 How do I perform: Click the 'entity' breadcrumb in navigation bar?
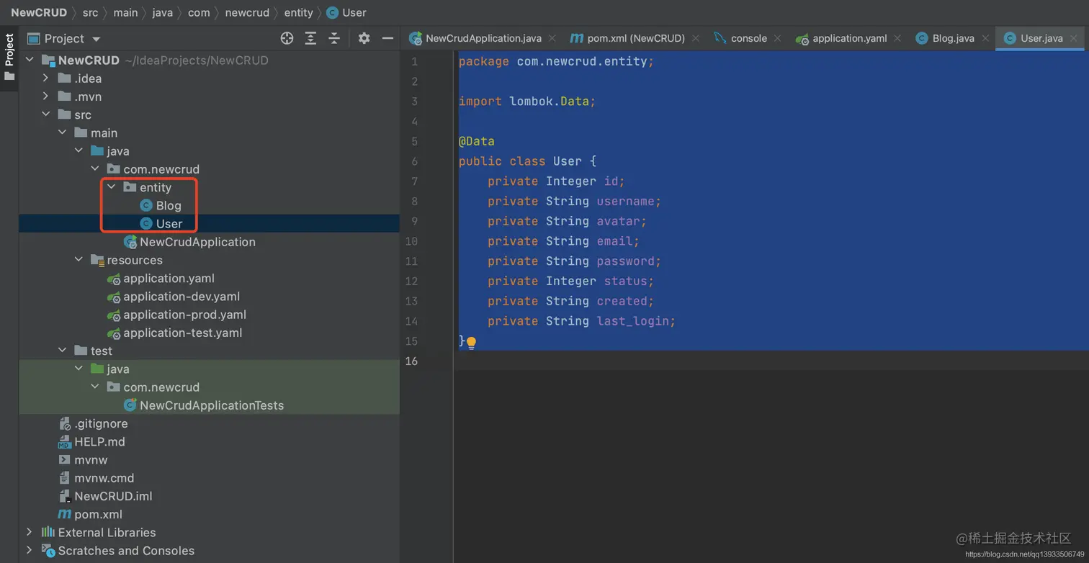click(x=298, y=12)
